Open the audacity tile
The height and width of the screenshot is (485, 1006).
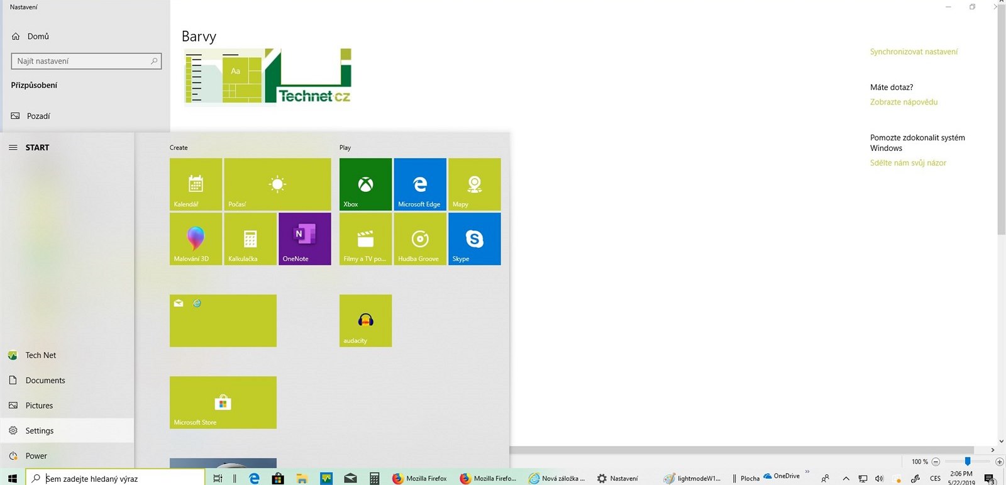(365, 321)
